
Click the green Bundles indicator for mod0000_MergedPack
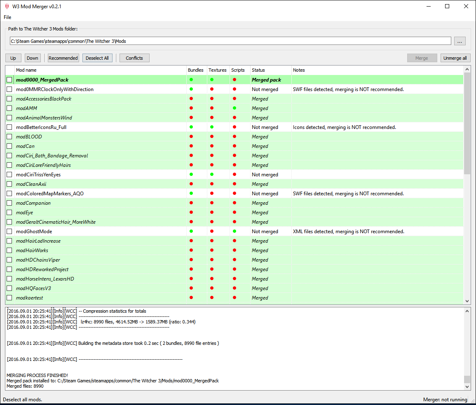[190, 80]
